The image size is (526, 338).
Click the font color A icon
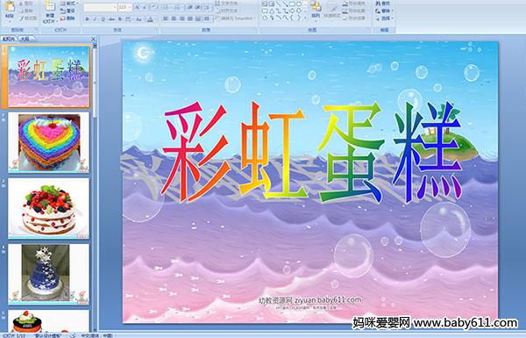150,19
